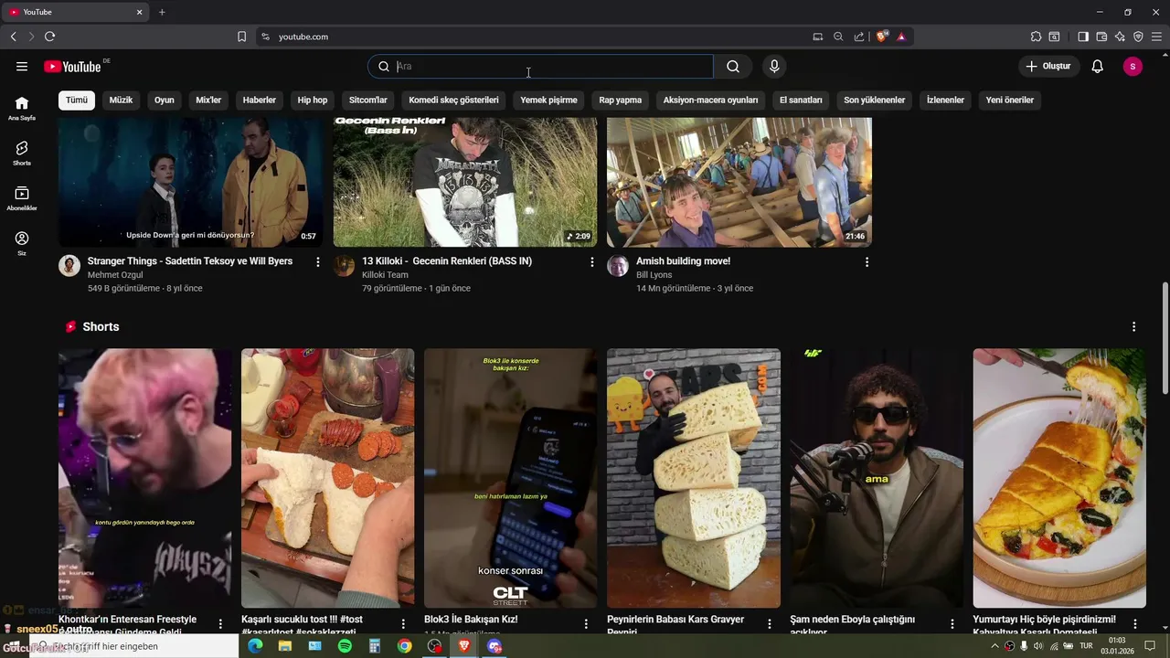The width and height of the screenshot is (1170, 658).
Task: Open Google Chrome from the taskbar
Action: [404, 646]
